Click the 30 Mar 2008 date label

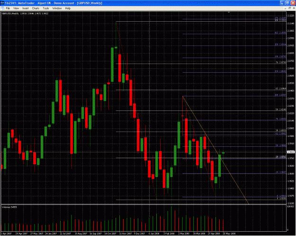tap(199, 234)
